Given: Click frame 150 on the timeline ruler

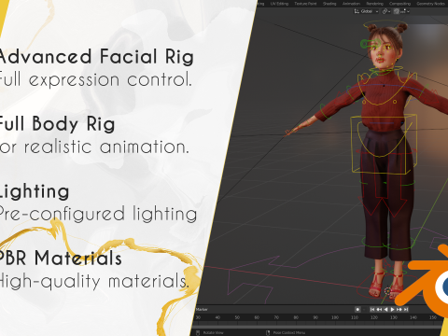Looking at the screenshot, I should [x=433, y=317].
